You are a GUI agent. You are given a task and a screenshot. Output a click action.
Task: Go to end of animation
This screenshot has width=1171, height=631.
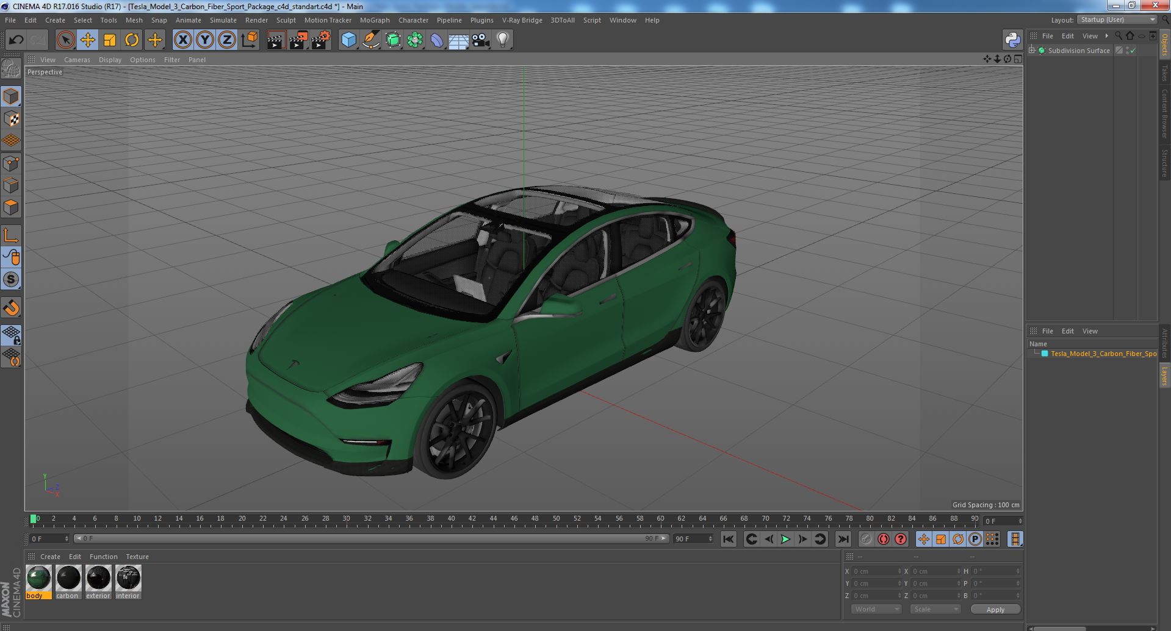point(843,539)
